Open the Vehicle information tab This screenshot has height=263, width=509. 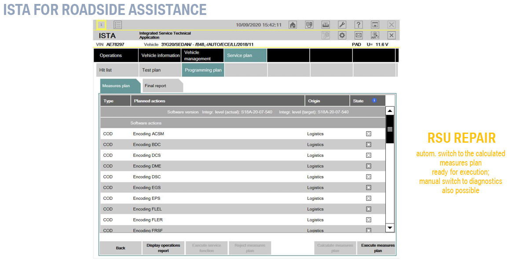(x=160, y=55)
